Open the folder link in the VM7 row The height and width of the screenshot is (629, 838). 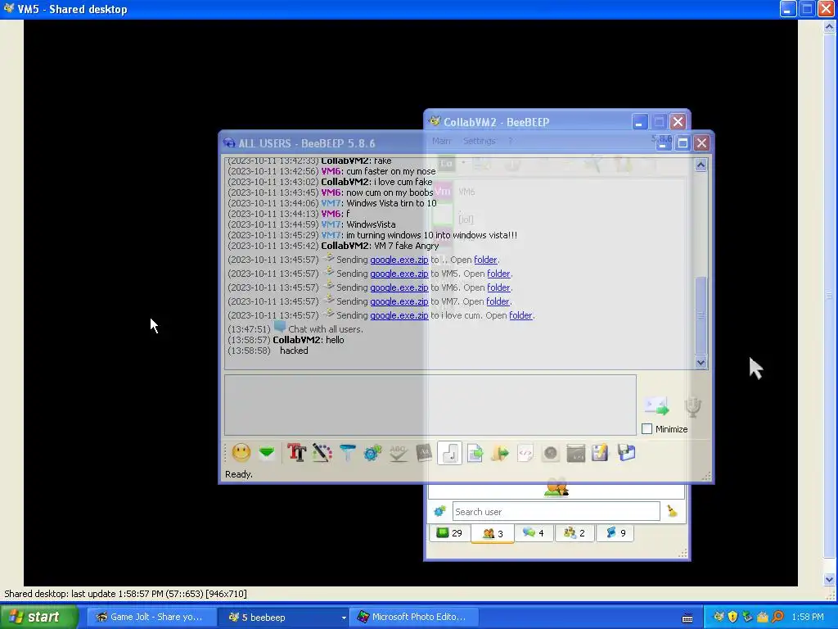(x=498, y=301)
